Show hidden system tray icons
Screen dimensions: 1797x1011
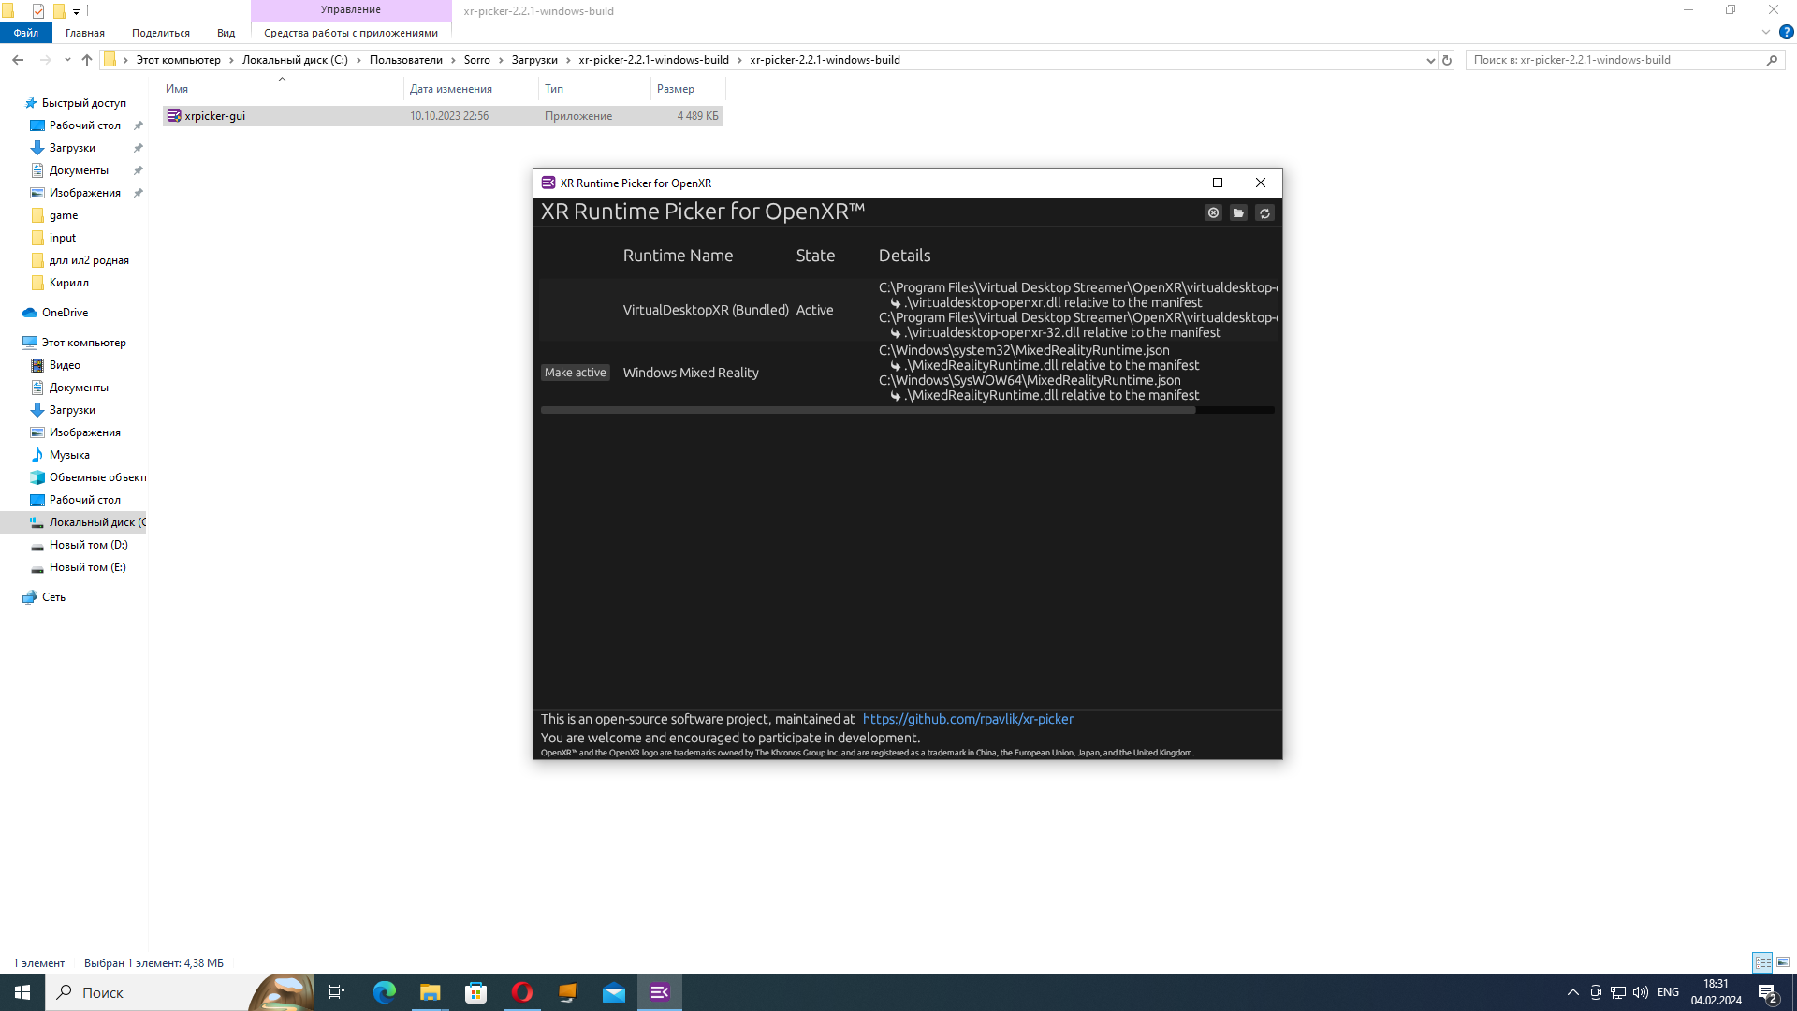click(1573, 992)
